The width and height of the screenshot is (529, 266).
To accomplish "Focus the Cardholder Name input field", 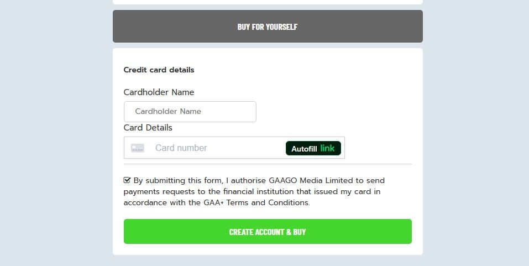I will pyautogui.click(x=190, y=112).
